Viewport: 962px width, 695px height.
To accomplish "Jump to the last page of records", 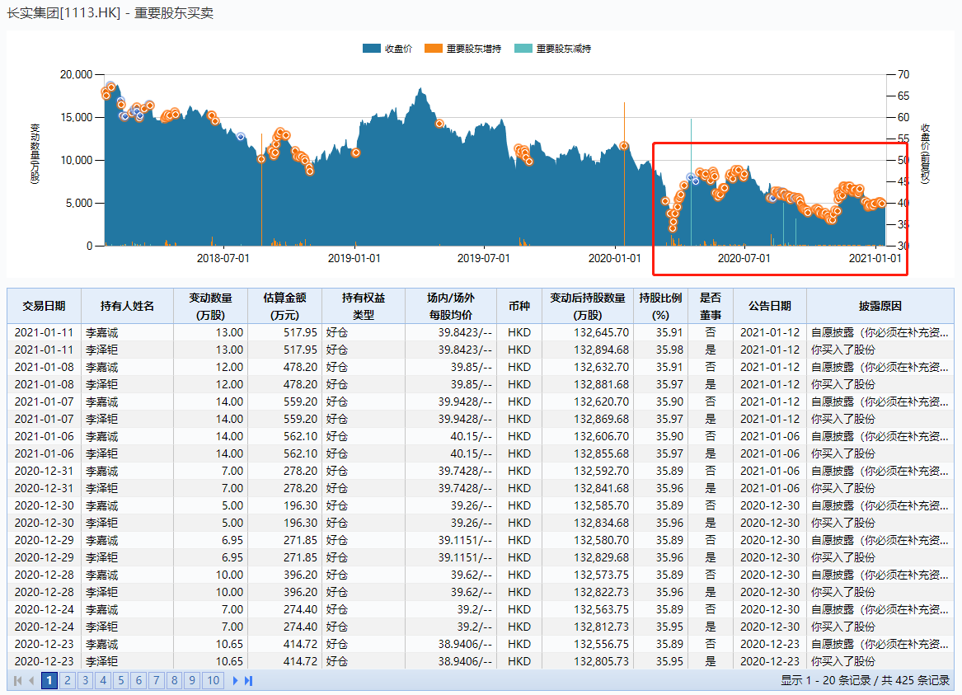I will point(248,681).
